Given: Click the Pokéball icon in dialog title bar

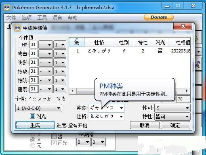Looking at the screenshot, I should 17,28.
